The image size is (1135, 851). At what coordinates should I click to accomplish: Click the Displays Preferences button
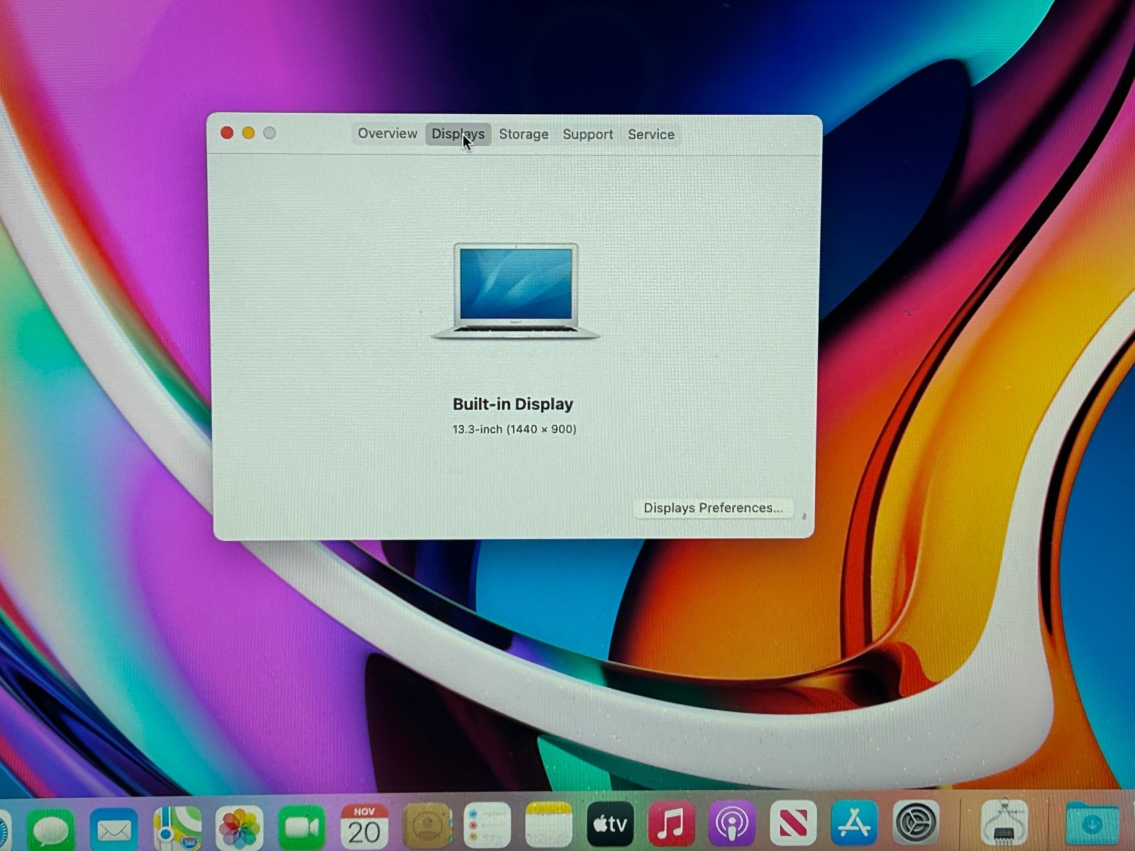coord(712,508)
